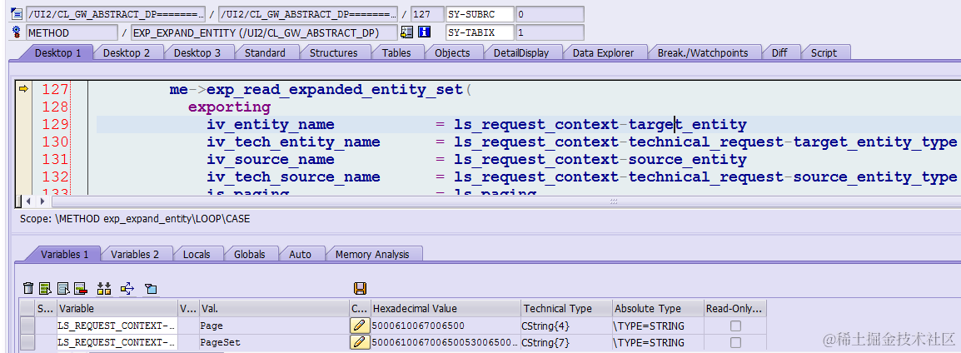Click the Absolute Type column header
Screen dimensions: 961x353
[658, 308]
